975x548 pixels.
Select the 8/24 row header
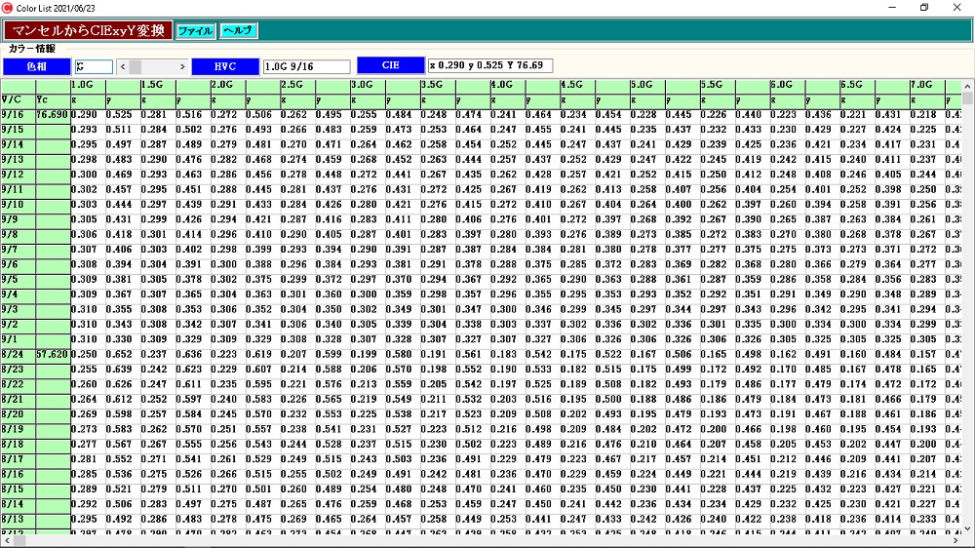click(17, 356)
